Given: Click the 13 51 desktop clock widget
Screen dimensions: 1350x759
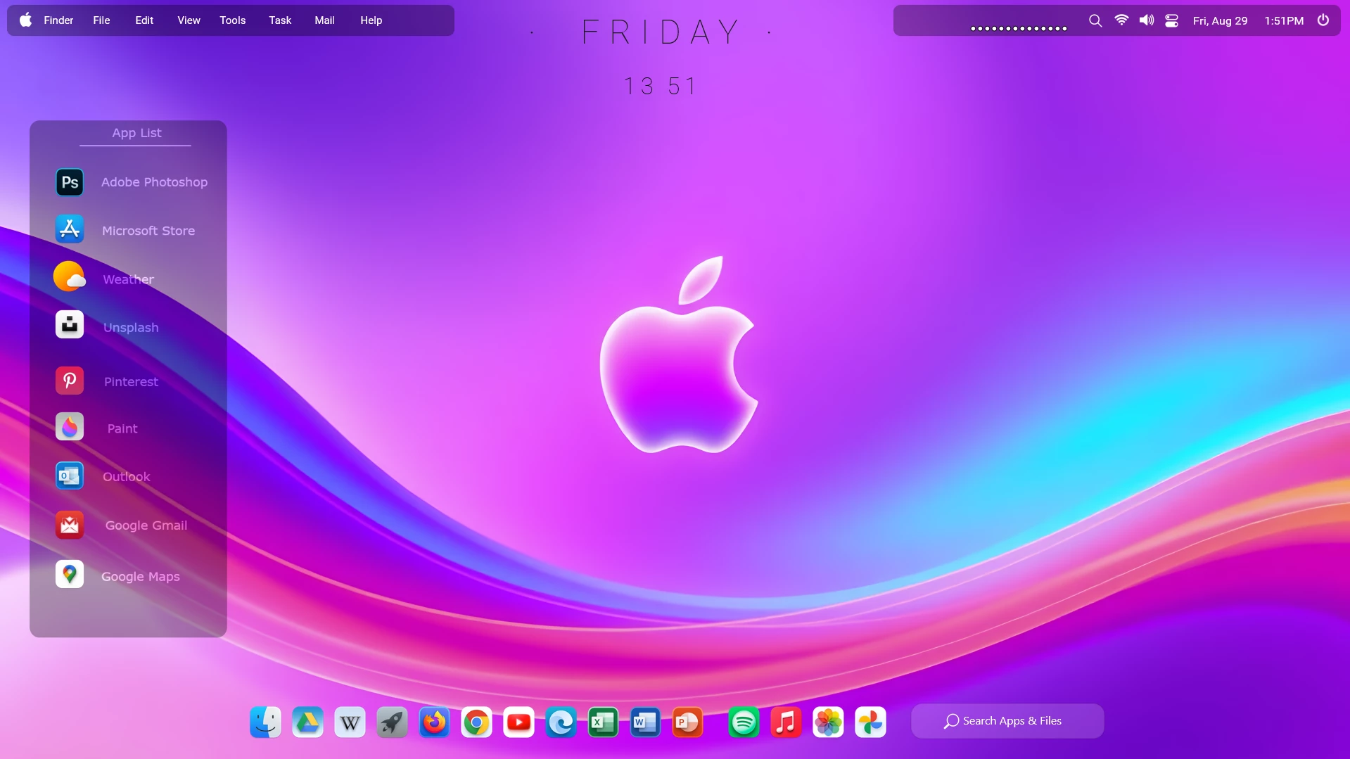Looking at the screenshot, I should coord(660,86).
